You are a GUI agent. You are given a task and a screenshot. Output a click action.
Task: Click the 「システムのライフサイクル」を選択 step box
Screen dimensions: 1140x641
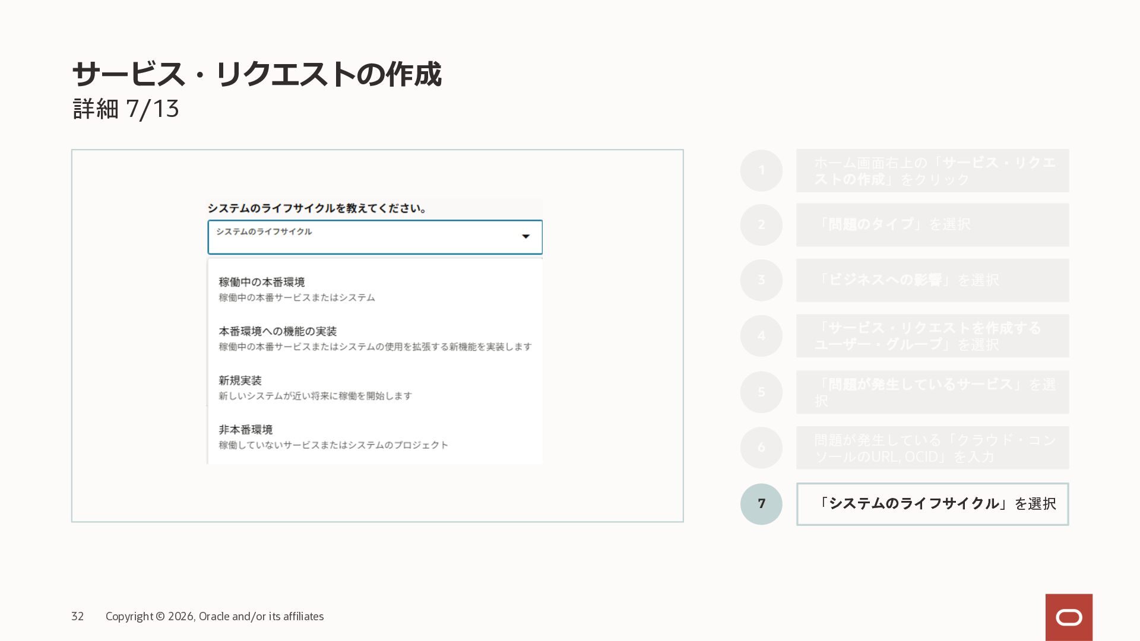(x=932, y=504)
